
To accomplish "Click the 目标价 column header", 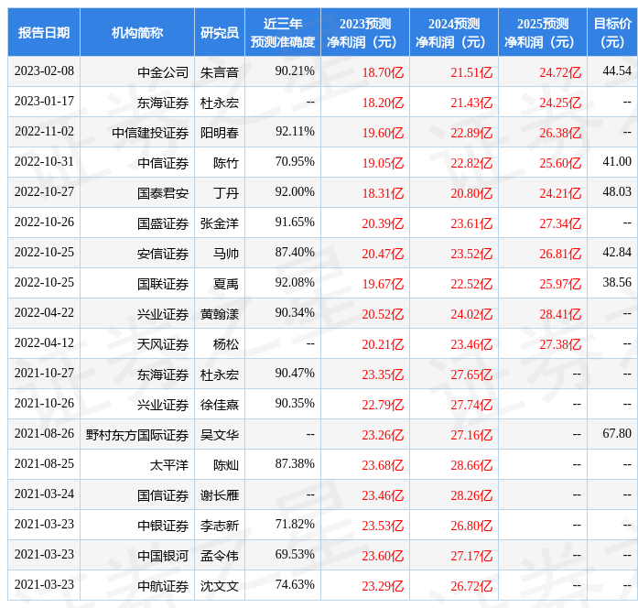I will coord(612,33).
